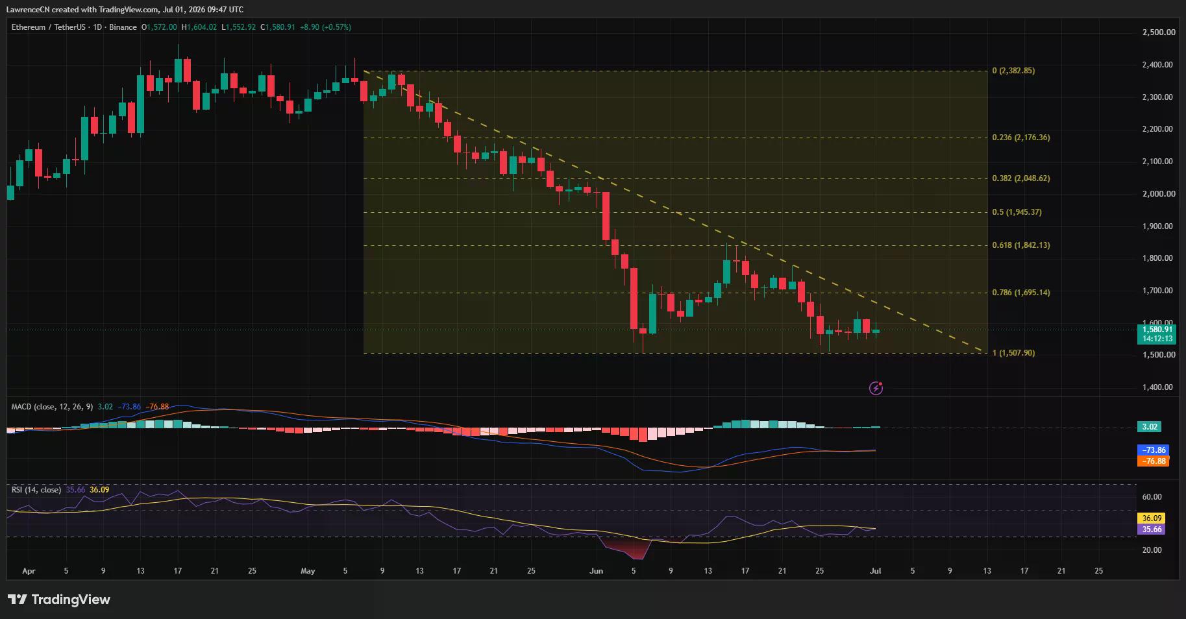The height and width of the screenshot is (619, 1186).
Task: Click the change value +8.90 (+0.57%)
Action: 325,27
